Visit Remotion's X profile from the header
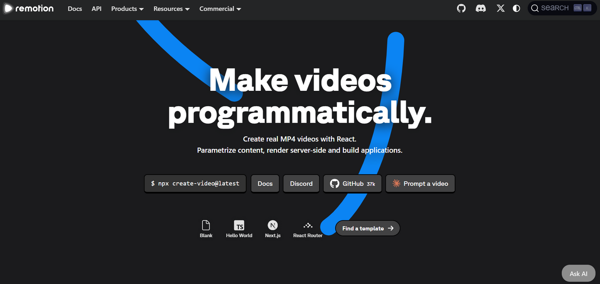 click(x=500, y=8)
